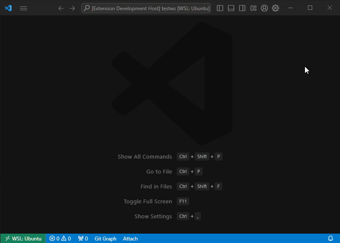Click the F11 key badge
This screenshot has width=340, height=243.
[183, 201]
